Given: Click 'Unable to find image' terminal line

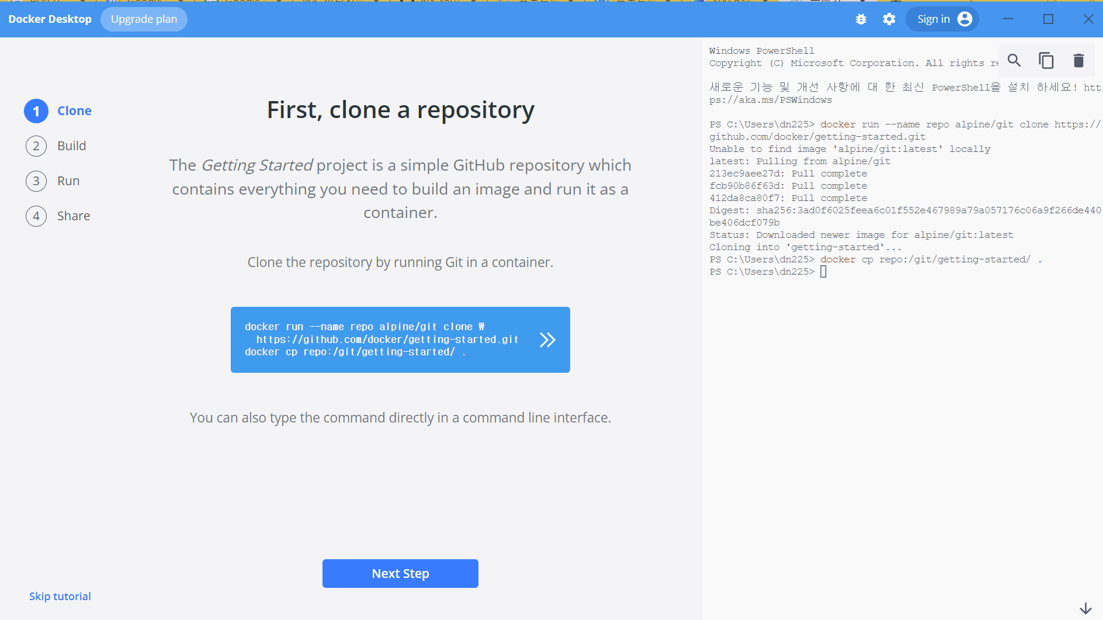Looking at the screenshot, I should coord(849,149).
